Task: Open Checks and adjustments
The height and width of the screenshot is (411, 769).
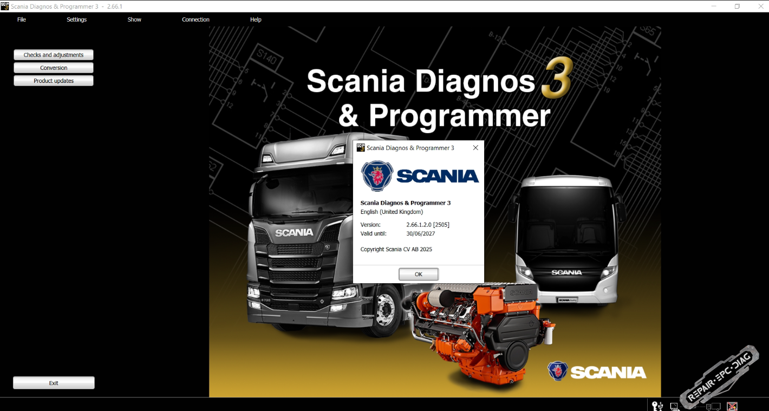Action: click(54, 55)
